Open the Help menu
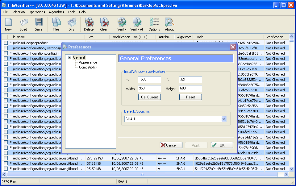The width and height of the screenshot is (296, 186). (82, 12)
